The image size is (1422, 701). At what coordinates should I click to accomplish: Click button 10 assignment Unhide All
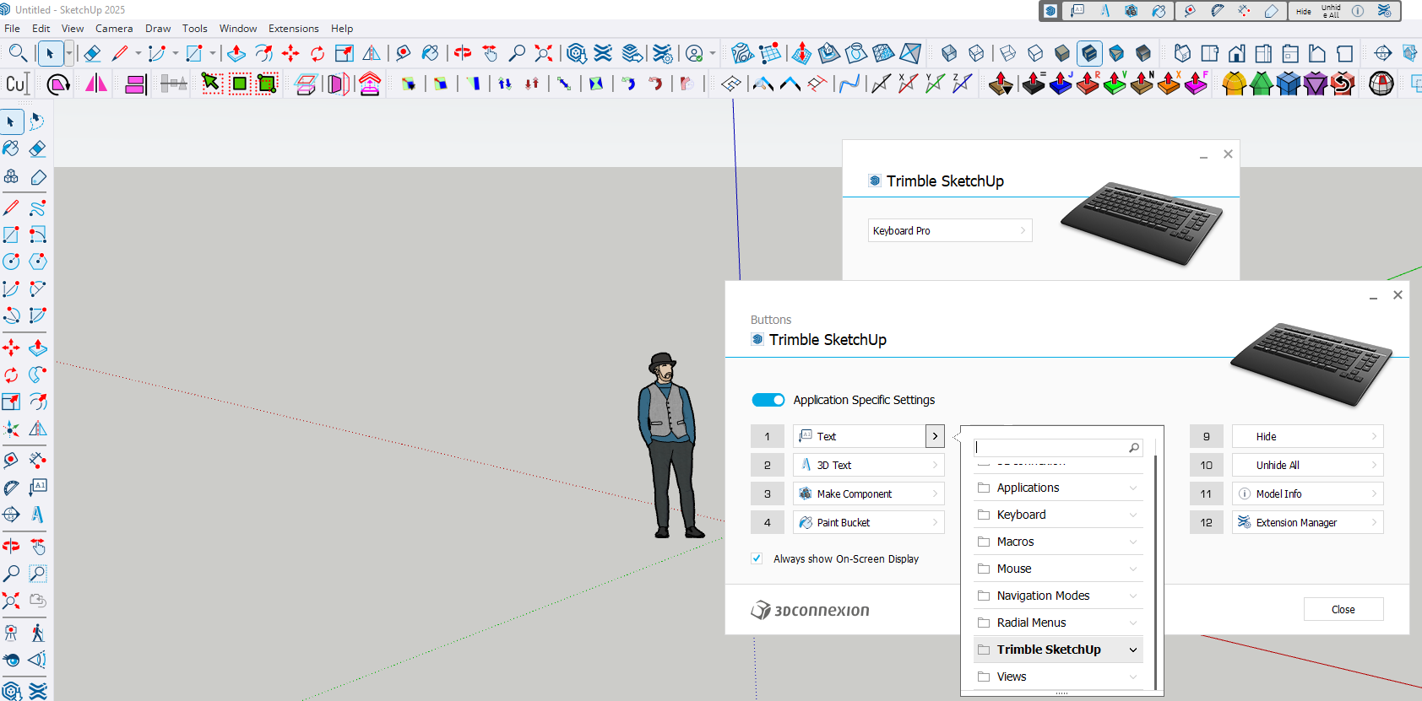click(x=1308, y=465)
